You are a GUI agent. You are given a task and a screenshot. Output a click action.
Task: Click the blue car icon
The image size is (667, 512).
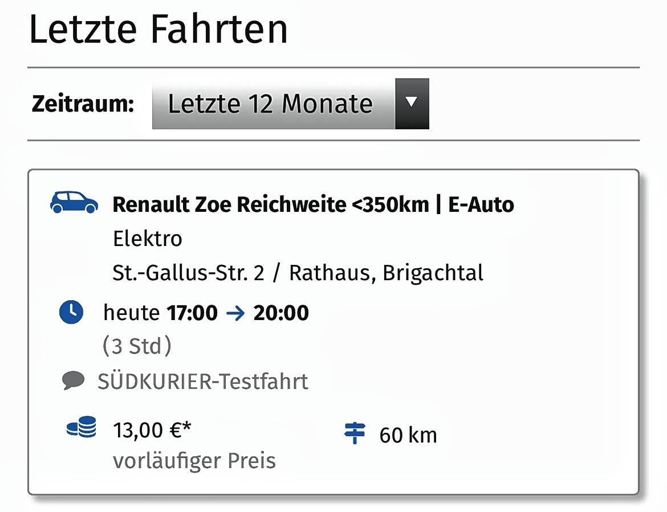74,202
